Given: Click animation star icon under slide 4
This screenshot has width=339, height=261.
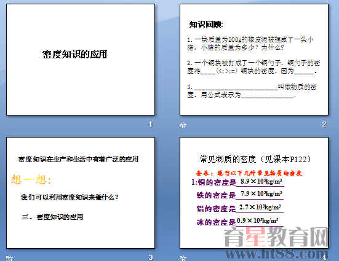Looking at the screenshot, I should pos(183,258).
